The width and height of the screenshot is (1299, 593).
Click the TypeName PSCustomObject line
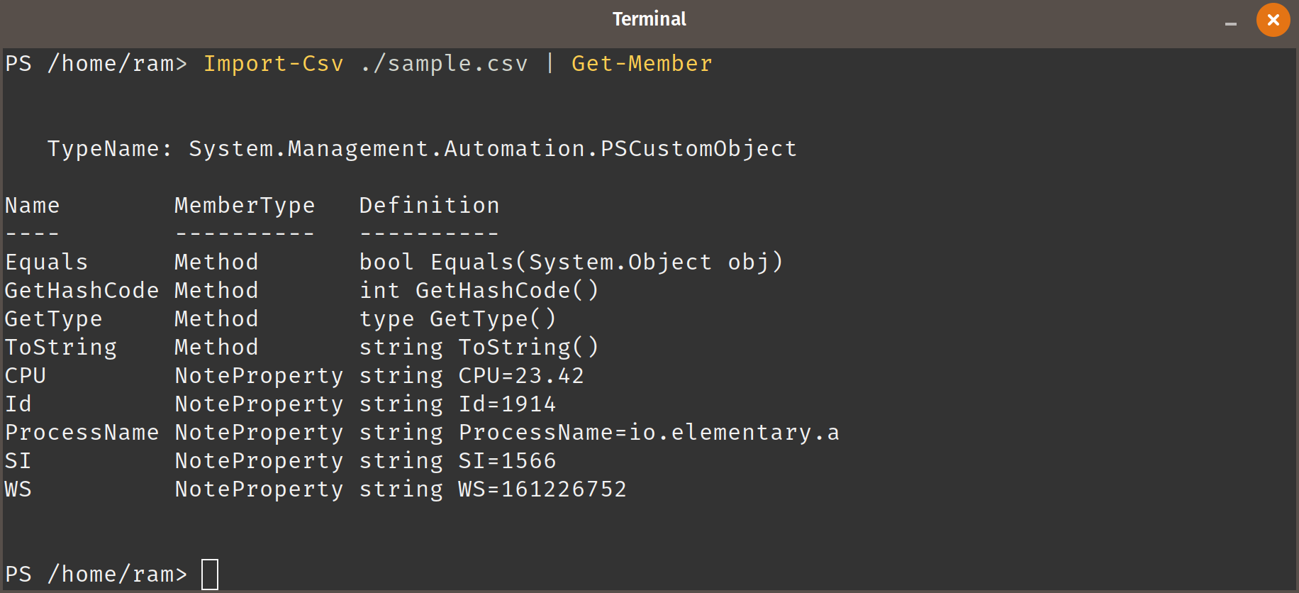(422, 149)
